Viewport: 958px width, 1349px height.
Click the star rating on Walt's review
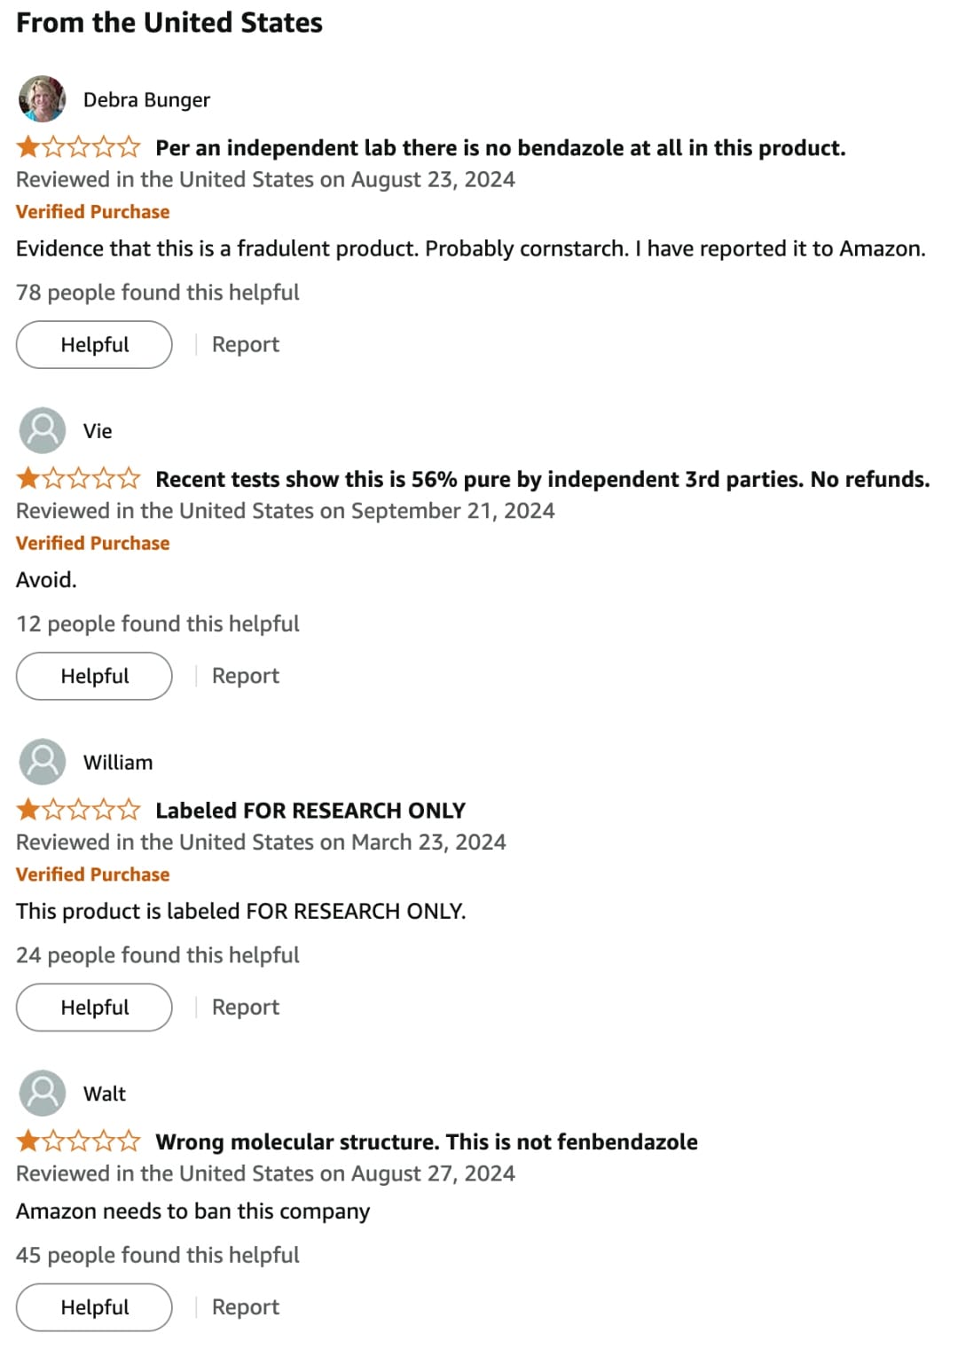pyautogui.click(x=77, y=1141)
